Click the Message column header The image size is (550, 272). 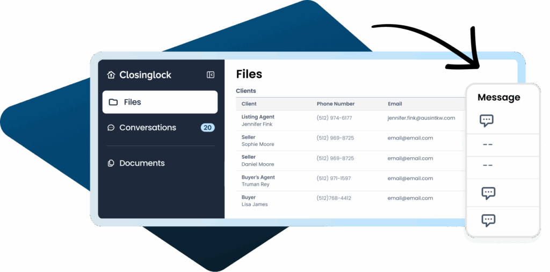pos(499,97)
